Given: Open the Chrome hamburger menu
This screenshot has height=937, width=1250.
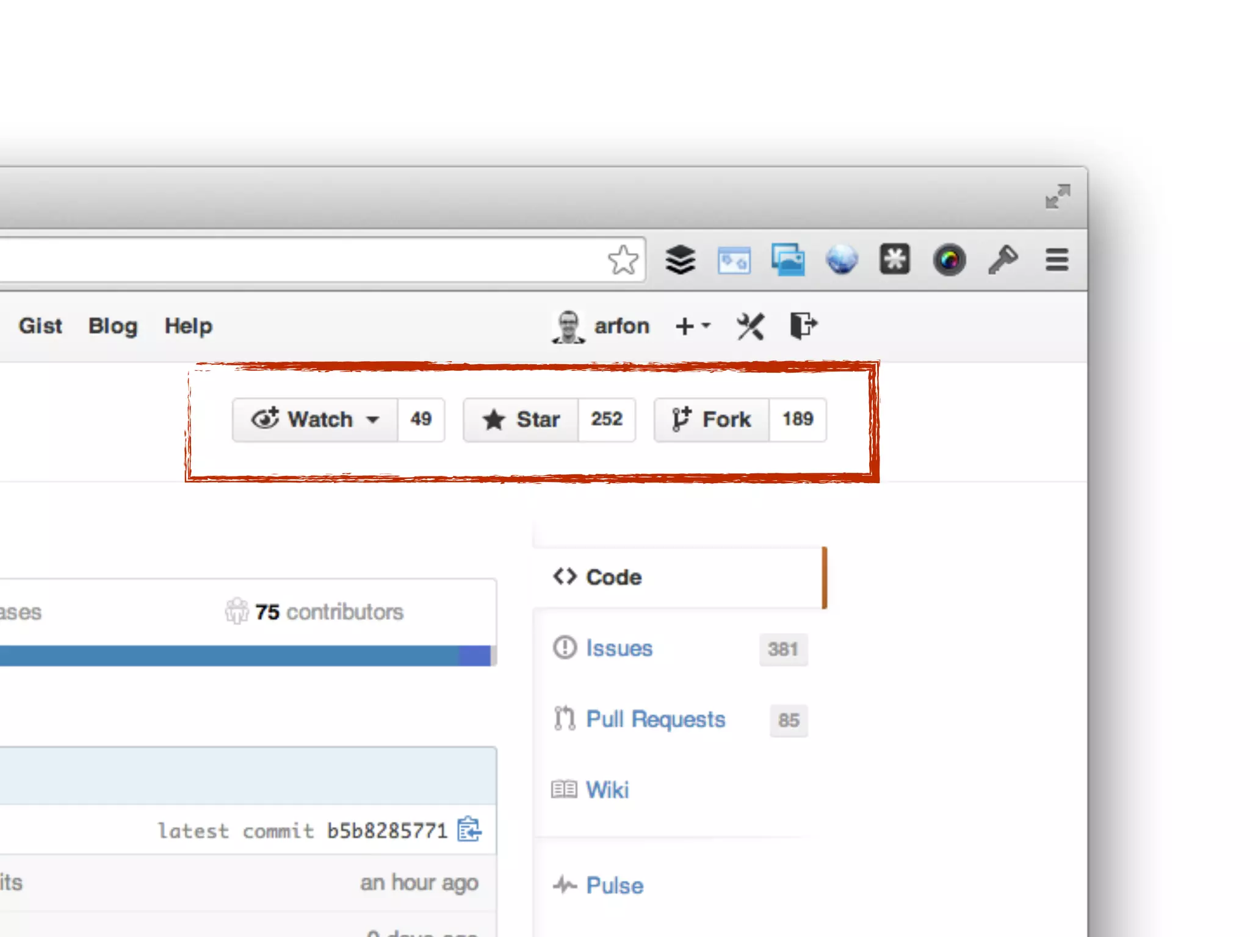Looking at the screenshot, I should click(x=1057, y=260).
